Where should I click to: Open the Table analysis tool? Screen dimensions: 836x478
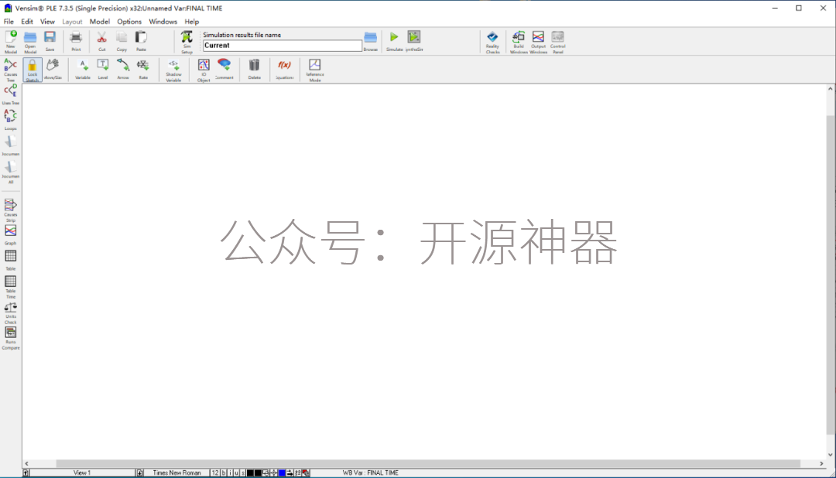click(11, 260)
